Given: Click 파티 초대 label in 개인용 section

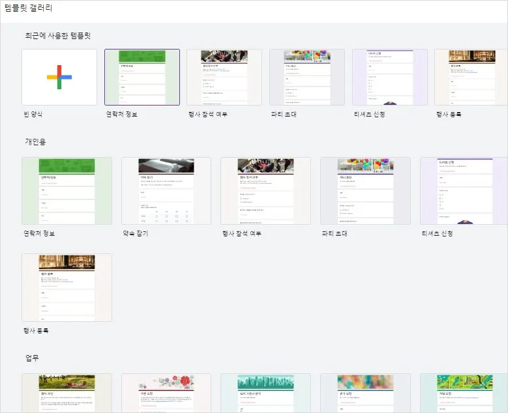Looking at the screenshot, I should click(x=334, y=233).
